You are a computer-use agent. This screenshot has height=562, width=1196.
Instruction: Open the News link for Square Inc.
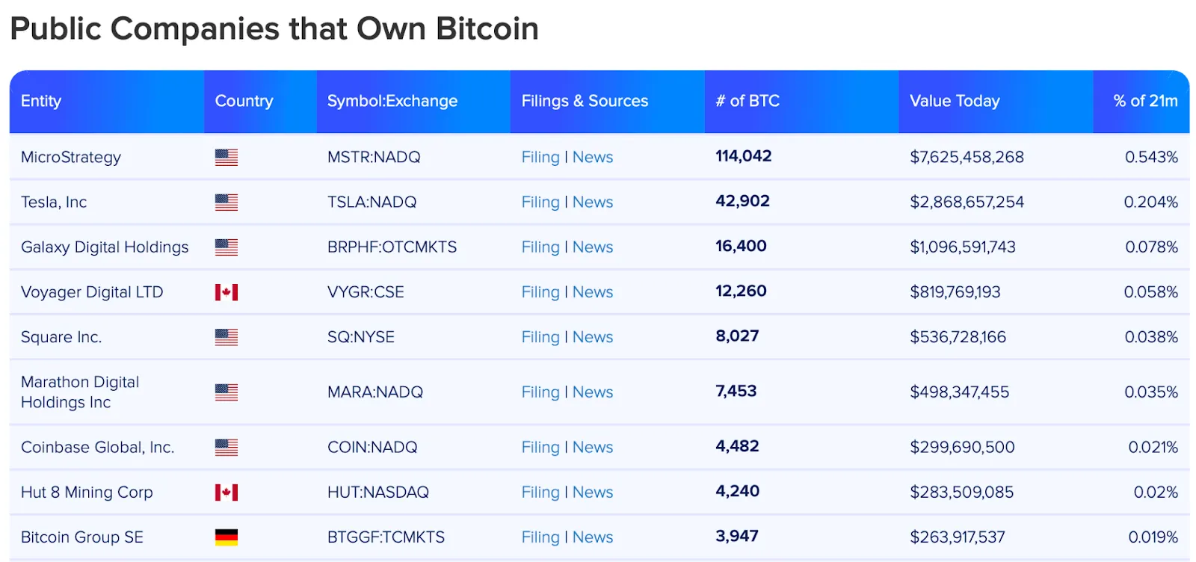(x=594, y=336)
